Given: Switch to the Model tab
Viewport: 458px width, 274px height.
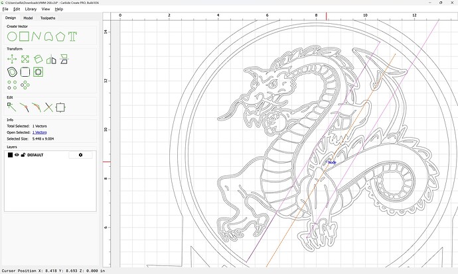Looking at the screenshot, I should 28,18.
